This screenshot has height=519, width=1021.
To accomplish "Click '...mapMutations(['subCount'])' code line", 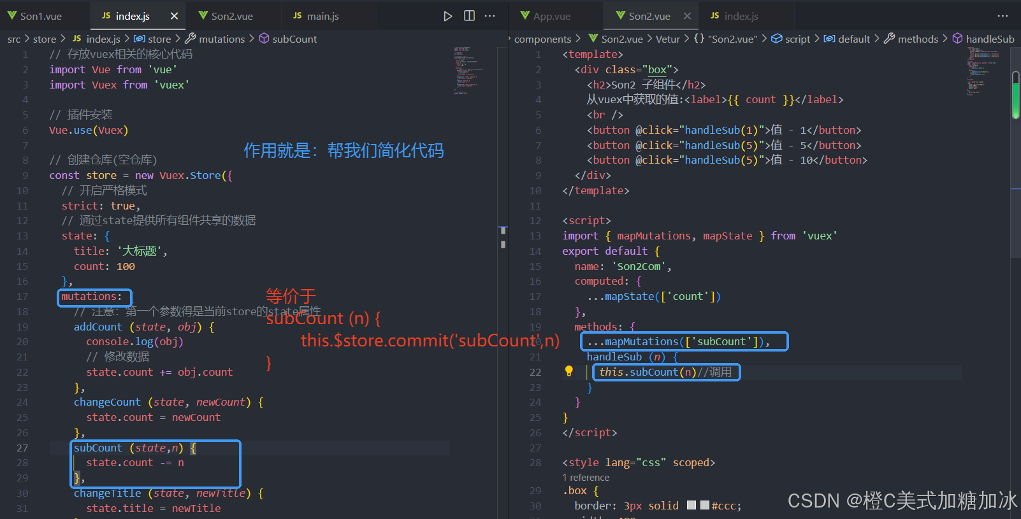I will (679, 341).
